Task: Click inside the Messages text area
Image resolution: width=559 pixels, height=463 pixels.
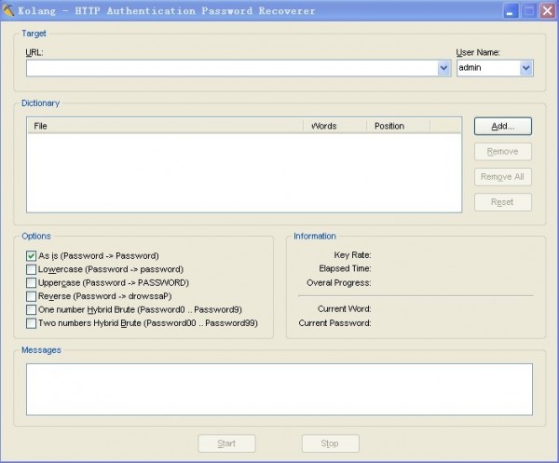Action: 279,388
